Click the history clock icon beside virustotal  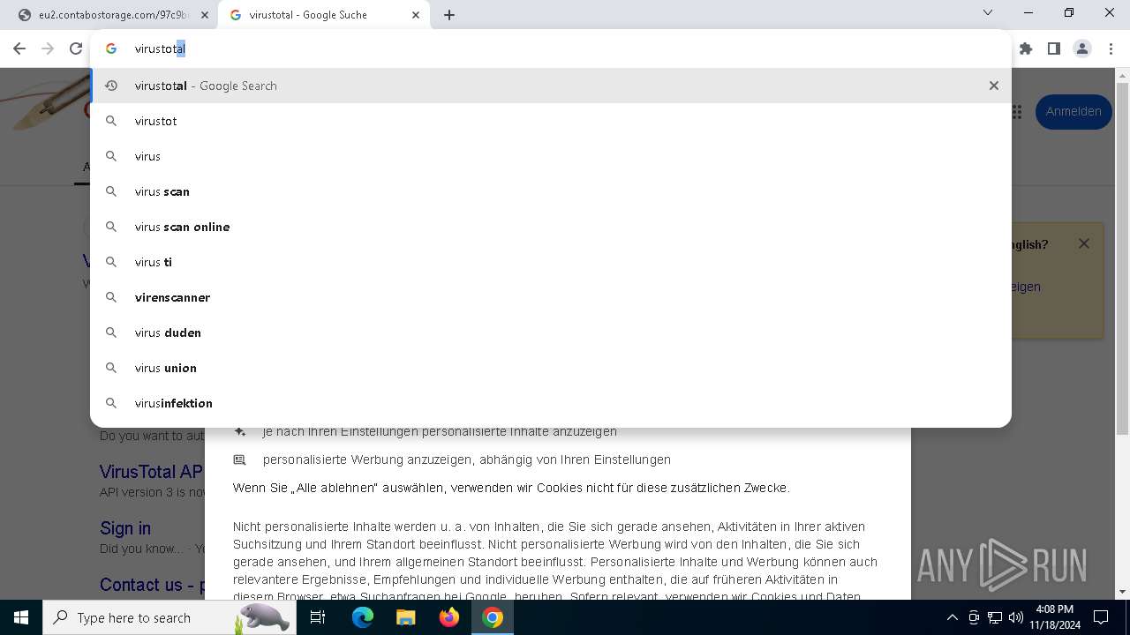click(x=111, y=86)
